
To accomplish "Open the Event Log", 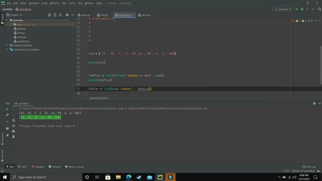I will pos(309,166).
